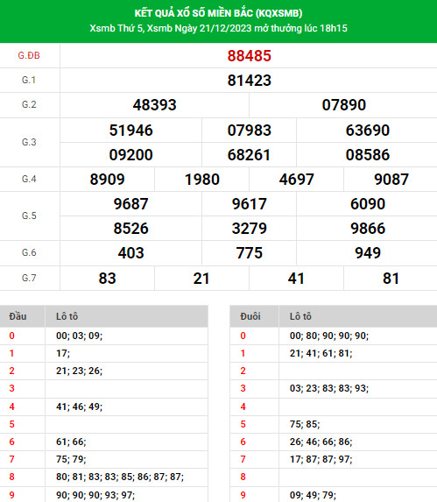
Task: Click loto list 80; 81; 83; 83; 85
Action: point(120,477)
